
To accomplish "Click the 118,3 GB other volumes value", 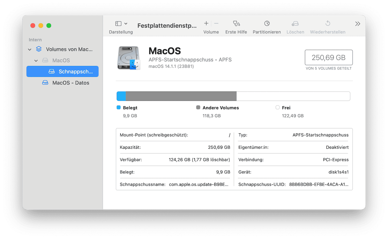I will pyautogui.click(x=212, y=116).
